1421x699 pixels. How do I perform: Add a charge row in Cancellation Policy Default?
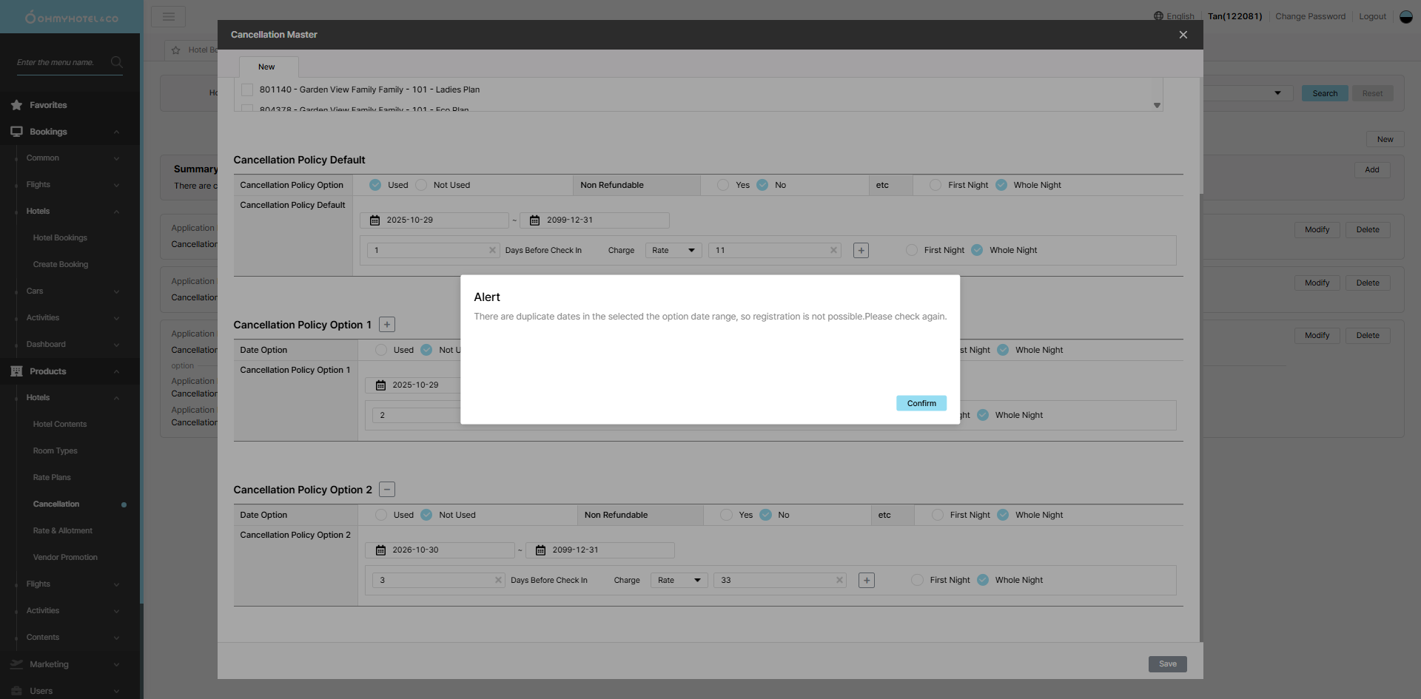pyautogui.click(x=861, y=251)
